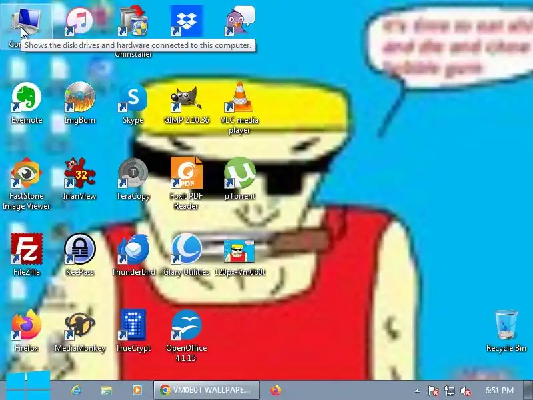Open the Action Center flag icon

click(x=434, y=391)
